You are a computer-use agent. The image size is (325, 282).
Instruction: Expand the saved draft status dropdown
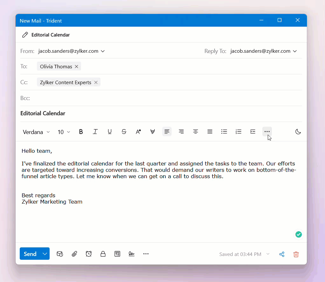point(268,254)
